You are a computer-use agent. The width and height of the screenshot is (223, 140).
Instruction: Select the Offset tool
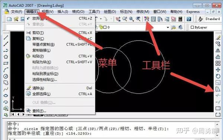218,57
